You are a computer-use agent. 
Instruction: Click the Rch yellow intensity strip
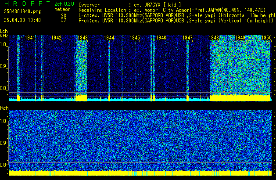coord(140,173)
